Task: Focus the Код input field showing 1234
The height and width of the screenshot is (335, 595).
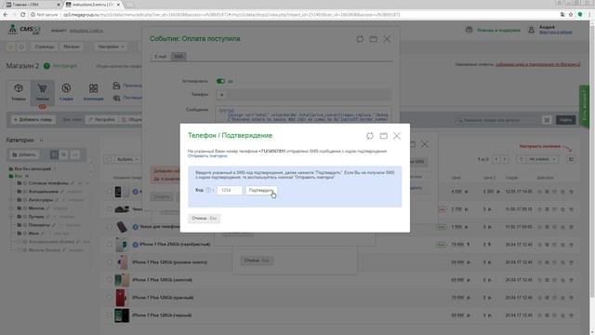Action: click(230, 190)
